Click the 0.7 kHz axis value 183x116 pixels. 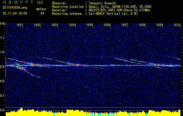click(3, 96)
